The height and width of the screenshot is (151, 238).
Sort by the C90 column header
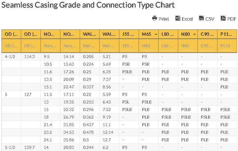(207, 34)
